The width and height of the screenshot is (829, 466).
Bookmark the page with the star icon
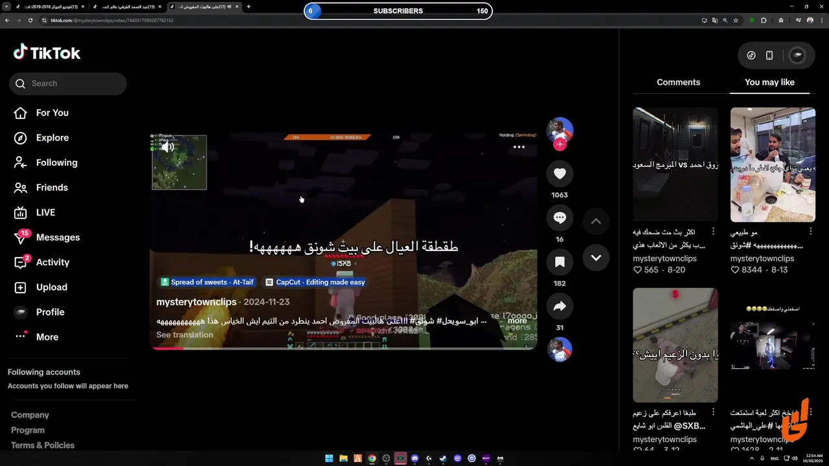[736, 20]
